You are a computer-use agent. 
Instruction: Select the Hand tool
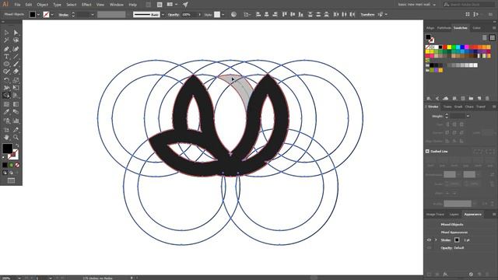pyautogui.click(x=6, y=138)
